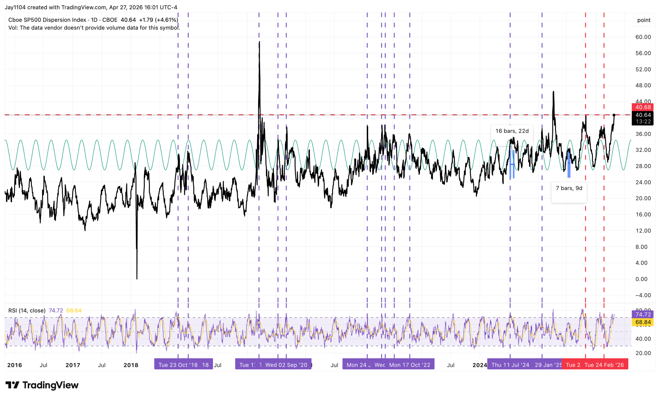This screenshot has width=660, height=399.
Task: Click the Vol data vendor notice text
Action: [94, 28]
